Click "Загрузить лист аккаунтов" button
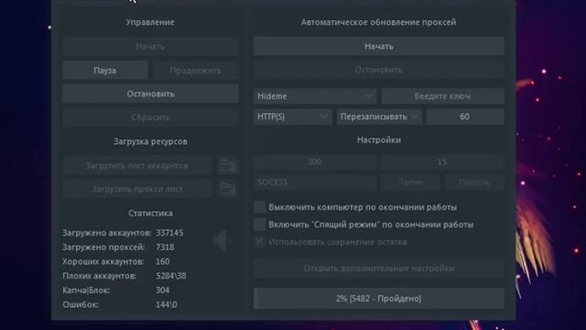This screenshot has height=330, width=586. pyautogui.click(x=137, y=165)
